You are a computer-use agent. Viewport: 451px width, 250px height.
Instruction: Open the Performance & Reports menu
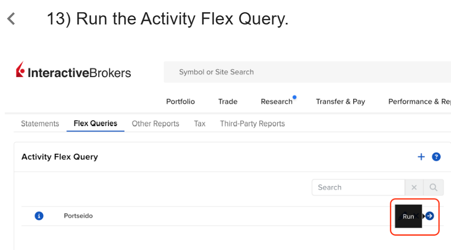coord(420,102)
